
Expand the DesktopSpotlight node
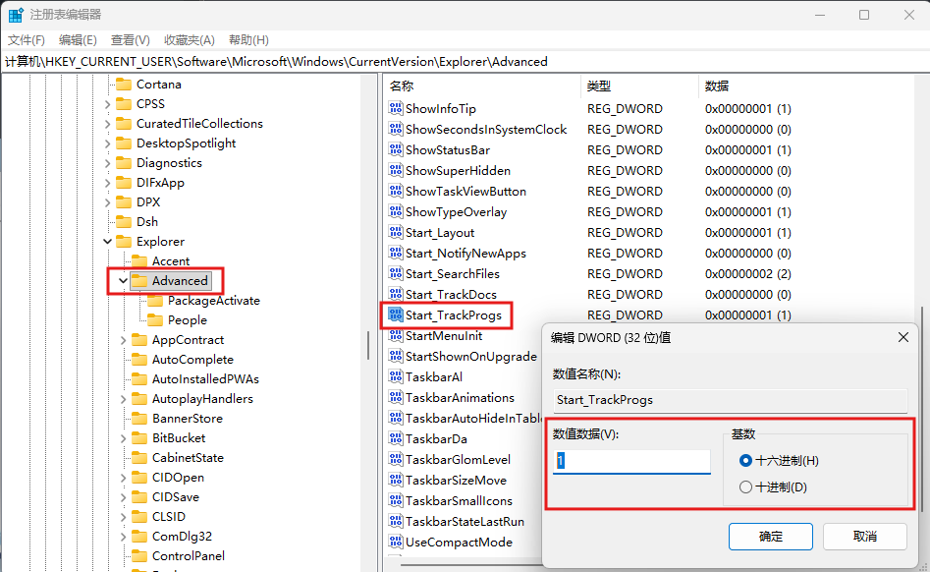pyautogui.click(x=107, y=143)
